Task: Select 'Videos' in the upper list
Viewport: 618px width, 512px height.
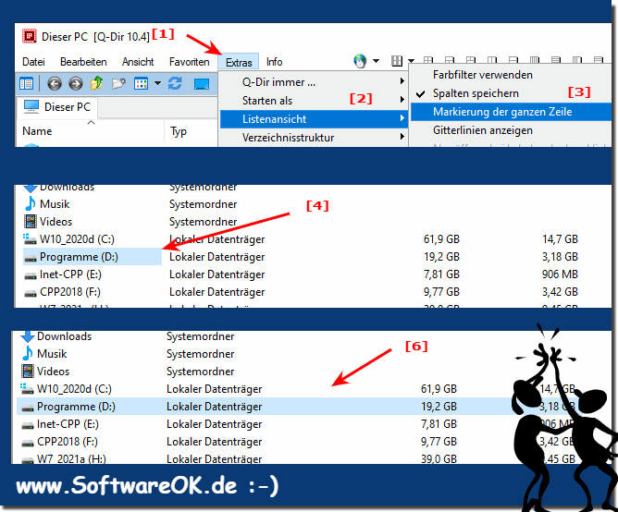Action: (56, 221)
